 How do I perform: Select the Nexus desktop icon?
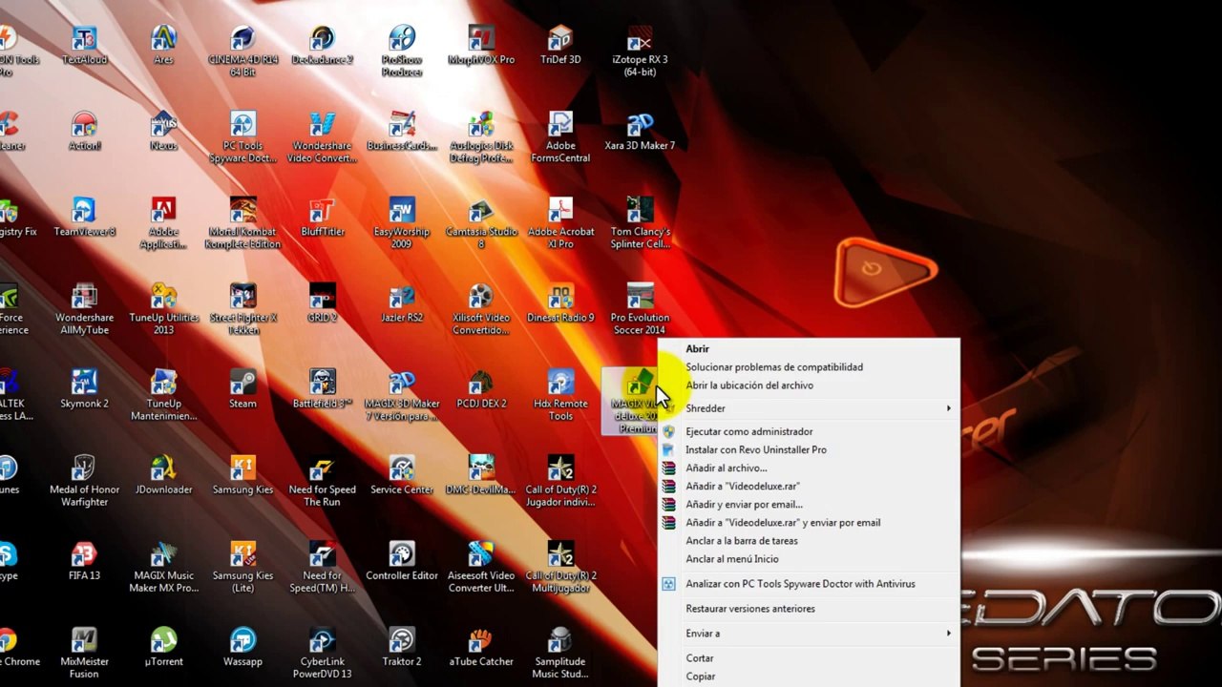click(163, 132)
